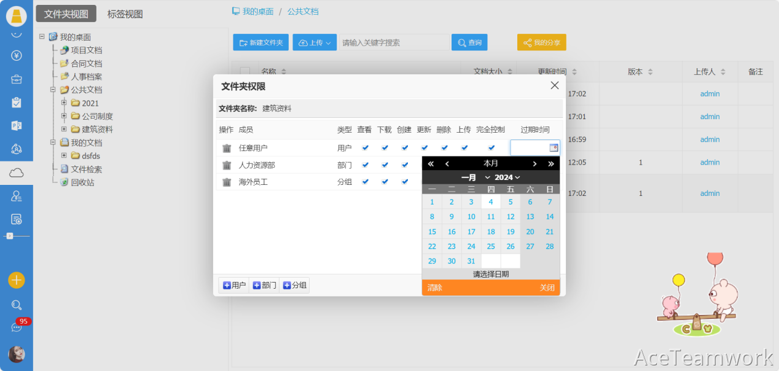Open chat messages icon with 95 badge
The image size is (779, 371).
click(x=17, y=327)
